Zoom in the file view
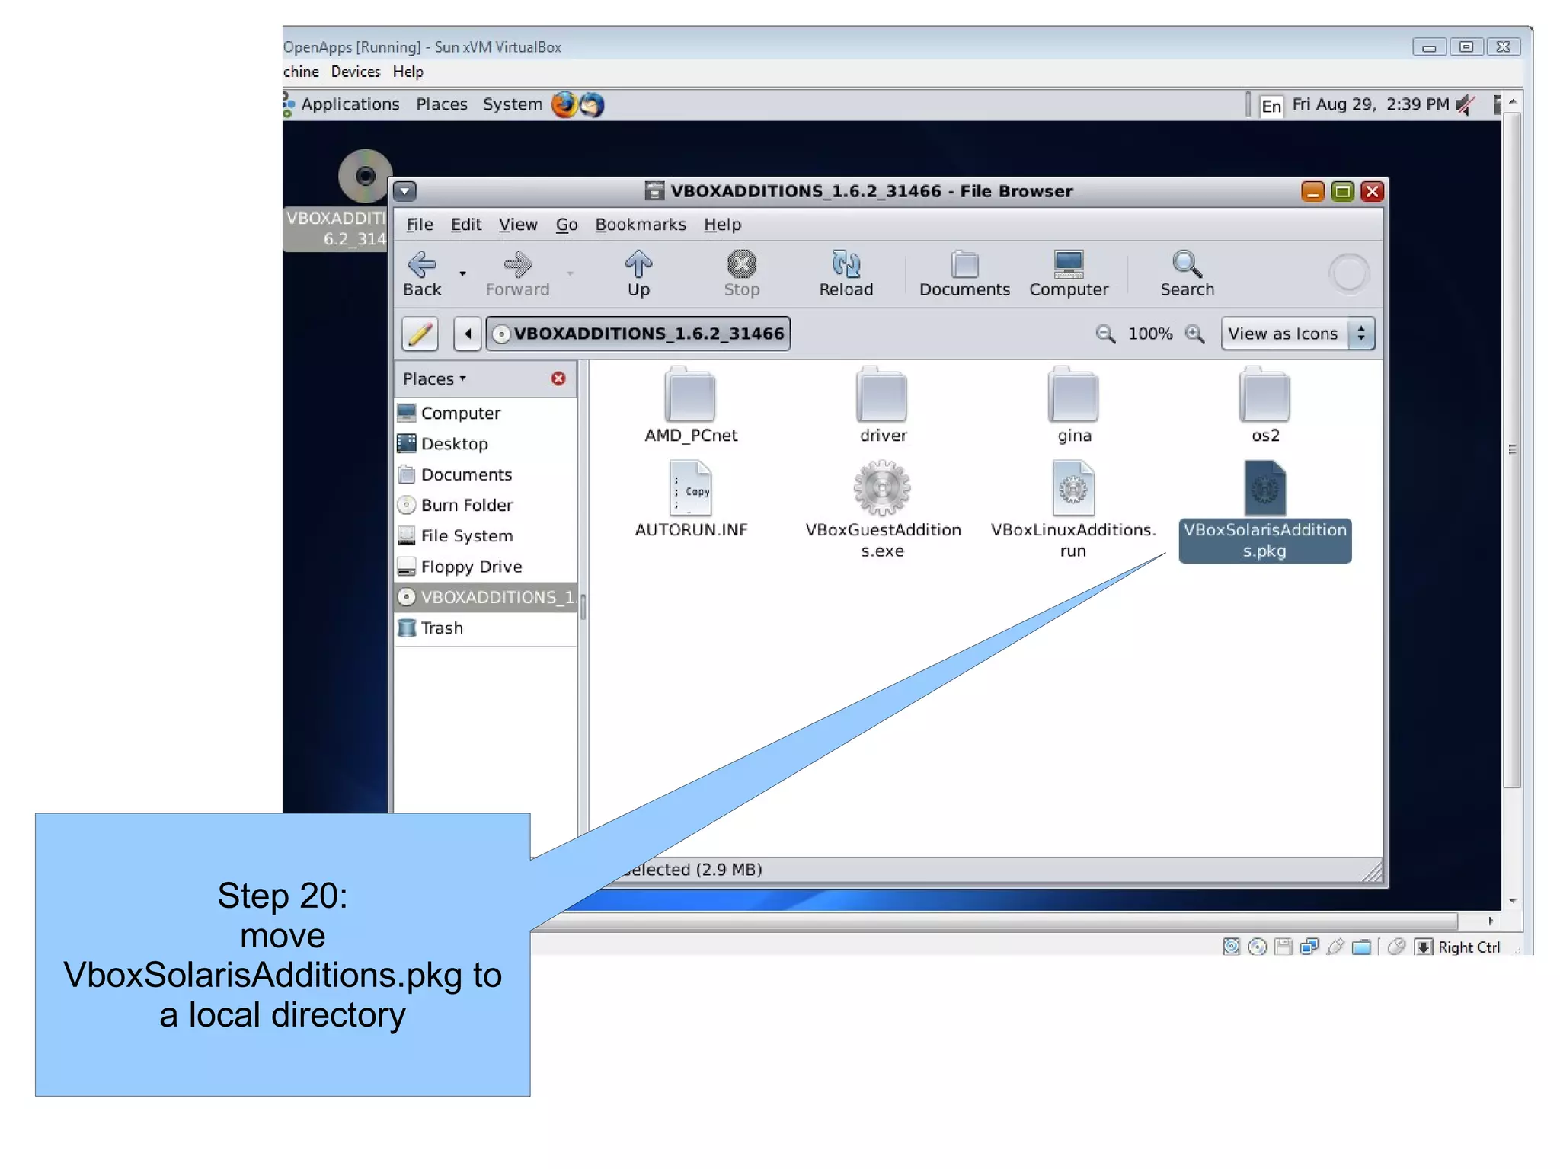The image size is (1560, 1169). [x=1194, y=334]
